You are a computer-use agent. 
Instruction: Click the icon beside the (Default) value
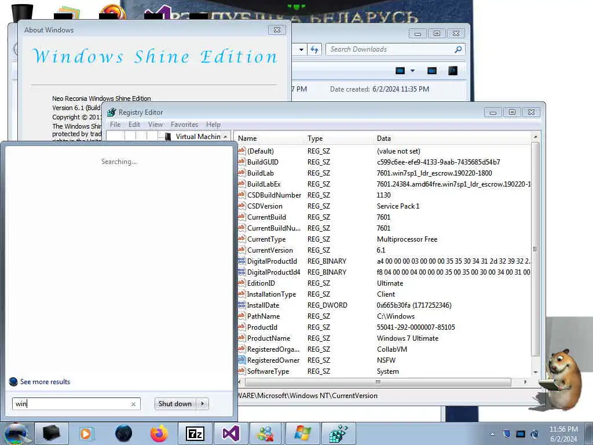tap(241, 151)
